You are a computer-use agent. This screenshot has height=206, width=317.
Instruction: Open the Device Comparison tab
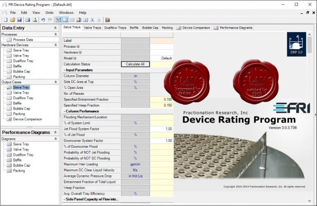tap(193, 28)
